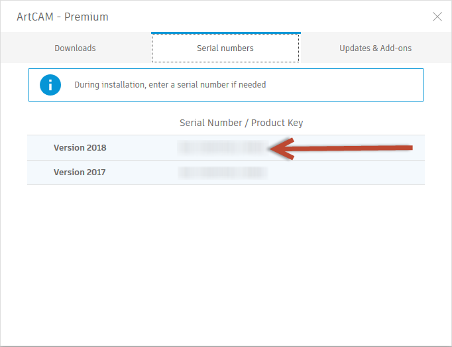Select the blurred Version 2018 serial number
This screenshot has width=452, height=347.
[x=223, y=148]
